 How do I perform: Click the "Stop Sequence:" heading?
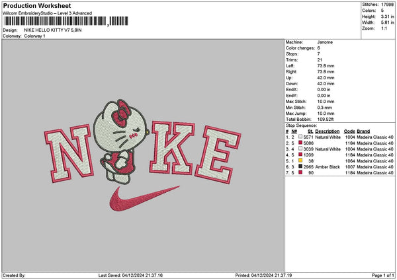click(x=301, y=125)
